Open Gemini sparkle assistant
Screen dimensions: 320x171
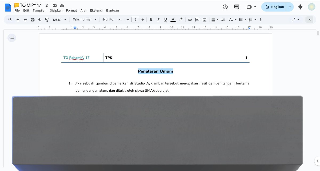click(300, 7)
